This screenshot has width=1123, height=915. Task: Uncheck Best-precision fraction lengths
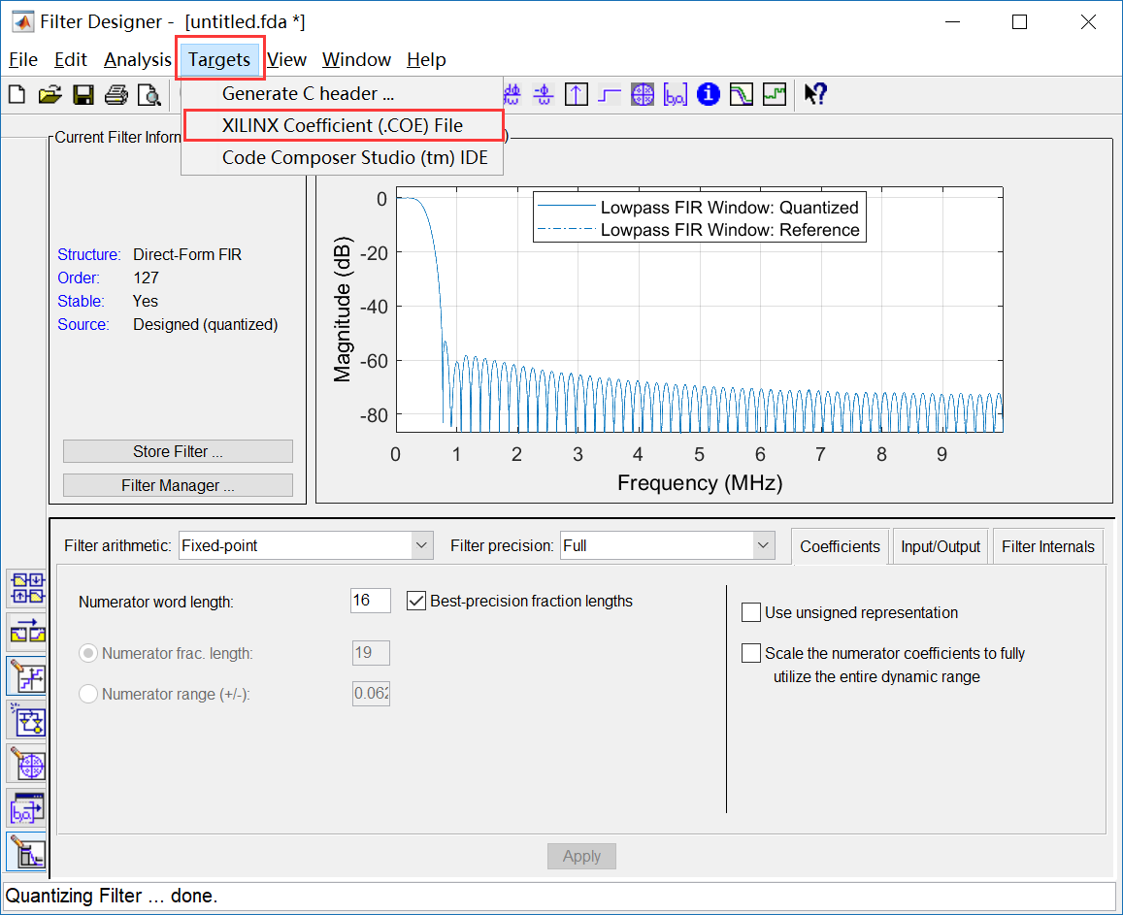[416, 601]
